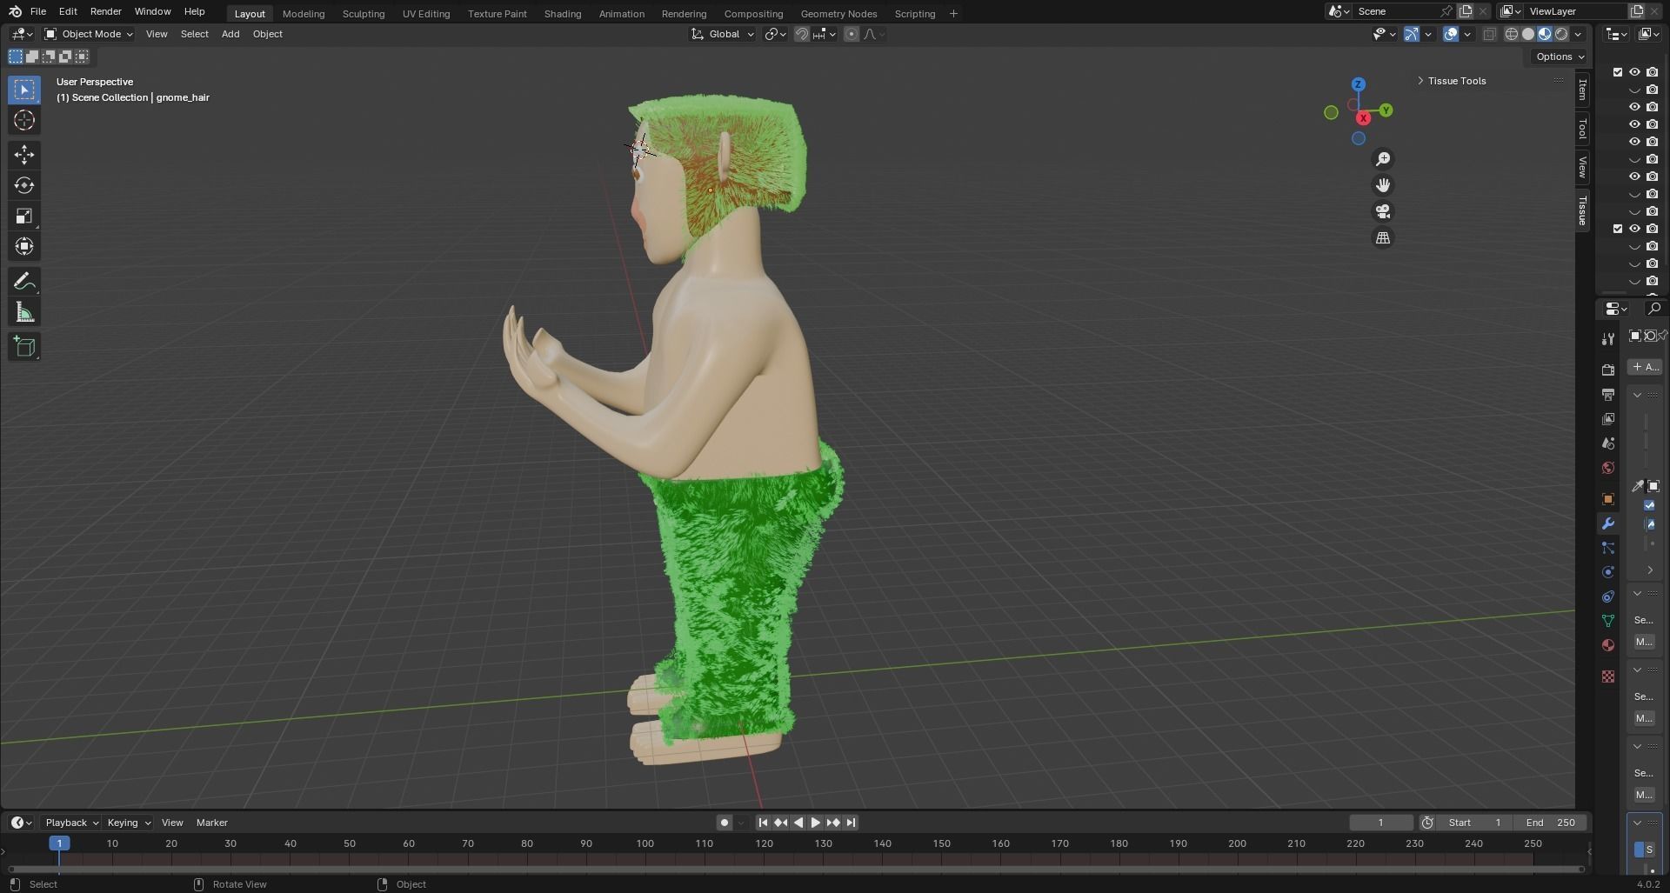This screenshot has height=893, width=1670.
Task: Select the Select Box tool
Action: pos(24,90)
